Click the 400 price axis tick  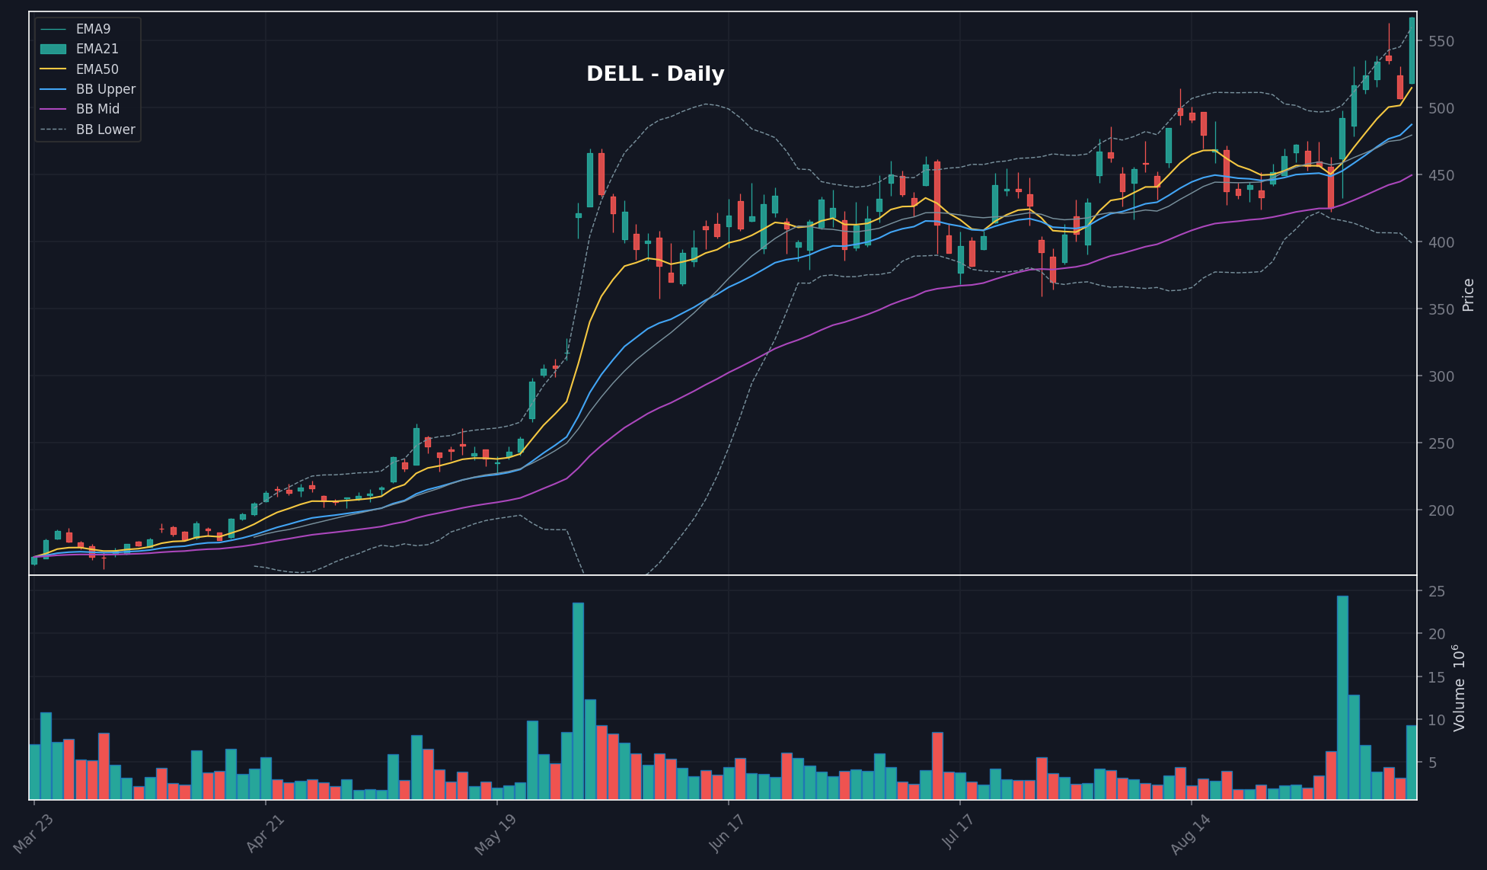pyautogui.click(x=1441, y=243)
